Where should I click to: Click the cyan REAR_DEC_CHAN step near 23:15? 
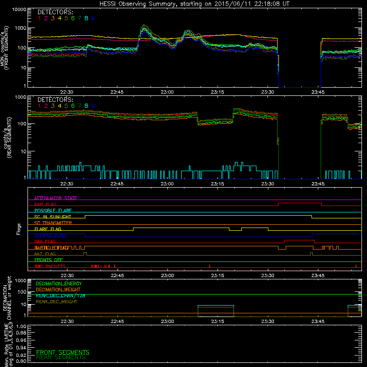[216, 306]
